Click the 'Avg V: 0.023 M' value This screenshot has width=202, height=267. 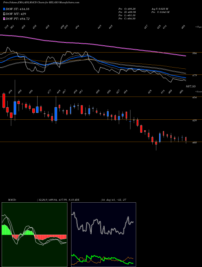coord(160,9)
